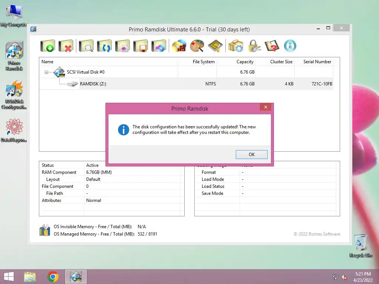
Task: Click the create new disk icon
Action: [48, 45]
